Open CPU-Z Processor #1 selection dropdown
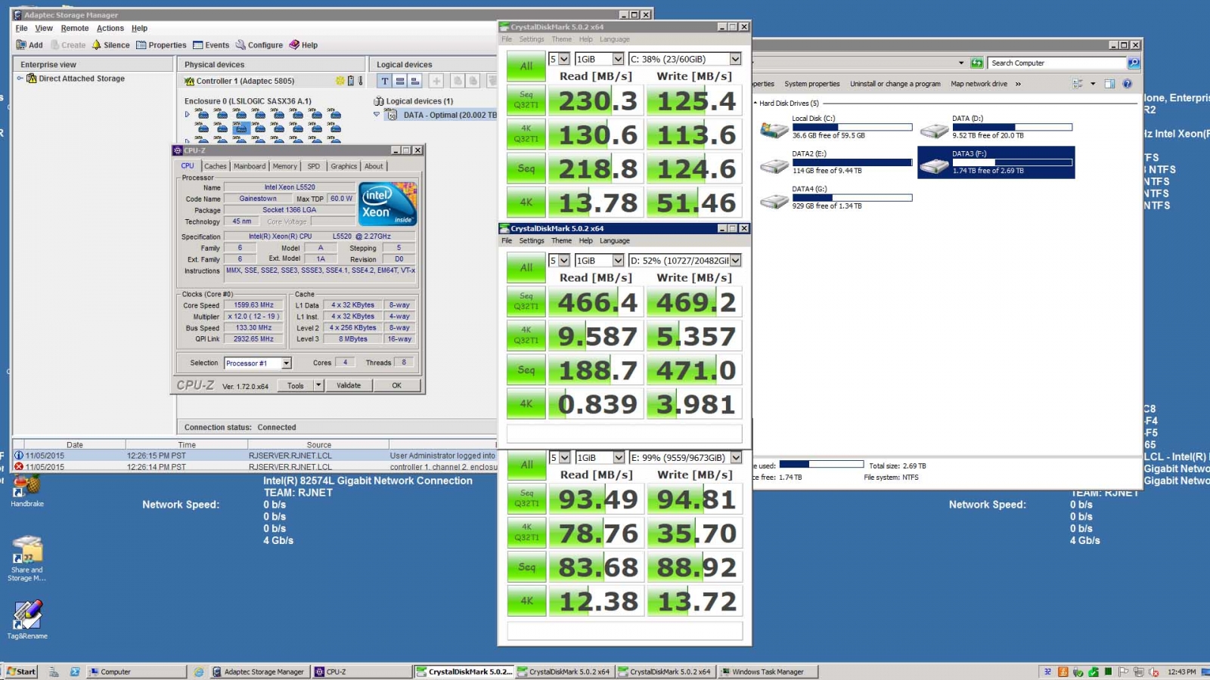The height and width of the screenshot is (680, 1210). (x=287, y=363)
